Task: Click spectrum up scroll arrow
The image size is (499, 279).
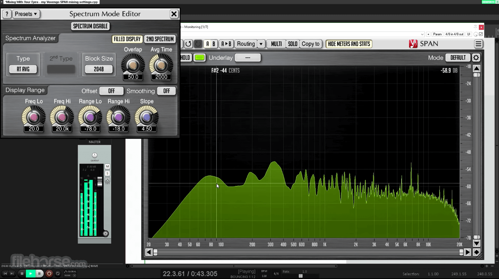Action: pos(476,68)
